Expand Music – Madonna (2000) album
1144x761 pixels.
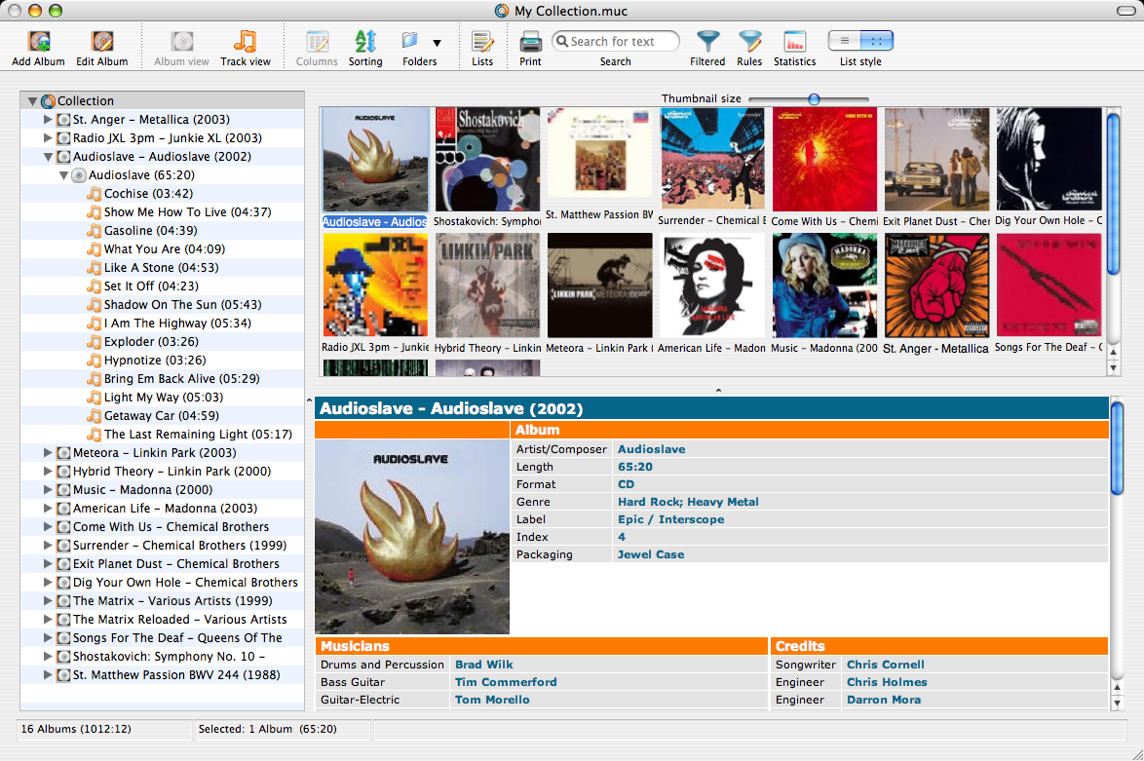pyautogui.click(x=48, y=489)
